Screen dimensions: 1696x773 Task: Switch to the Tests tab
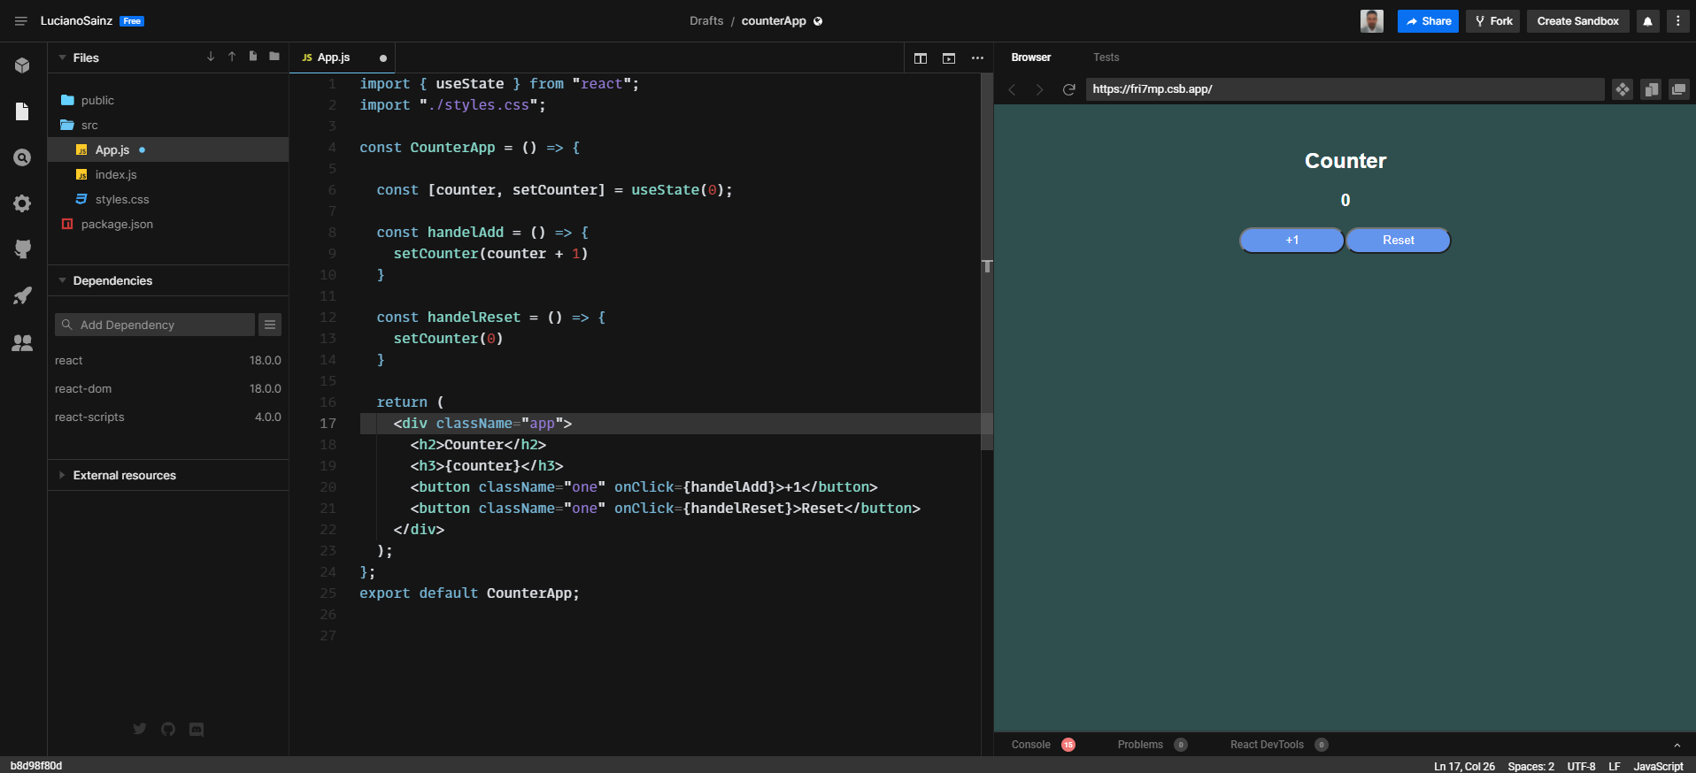click(x=1106, y=57)
